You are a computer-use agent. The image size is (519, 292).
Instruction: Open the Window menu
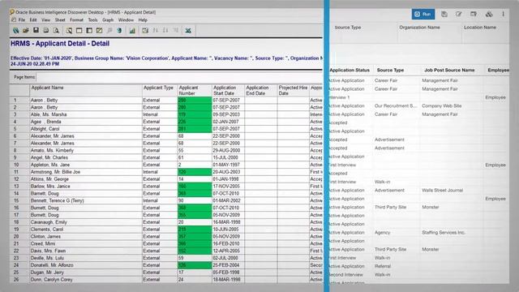click(x=126, y=19)
